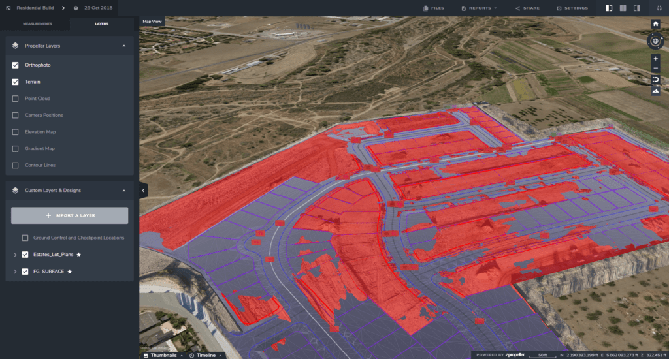This screenshot has width=669, height=359.
Task: Open the Timeline panel at bottom
Action: [206, 355]
